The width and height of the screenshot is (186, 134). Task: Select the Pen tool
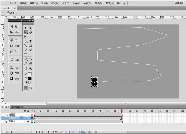pyautogui.click(x=26, y=41)
